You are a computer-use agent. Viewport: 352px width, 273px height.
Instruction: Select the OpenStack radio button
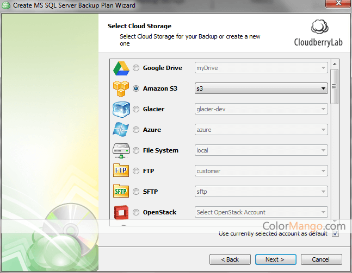point(136,212)
